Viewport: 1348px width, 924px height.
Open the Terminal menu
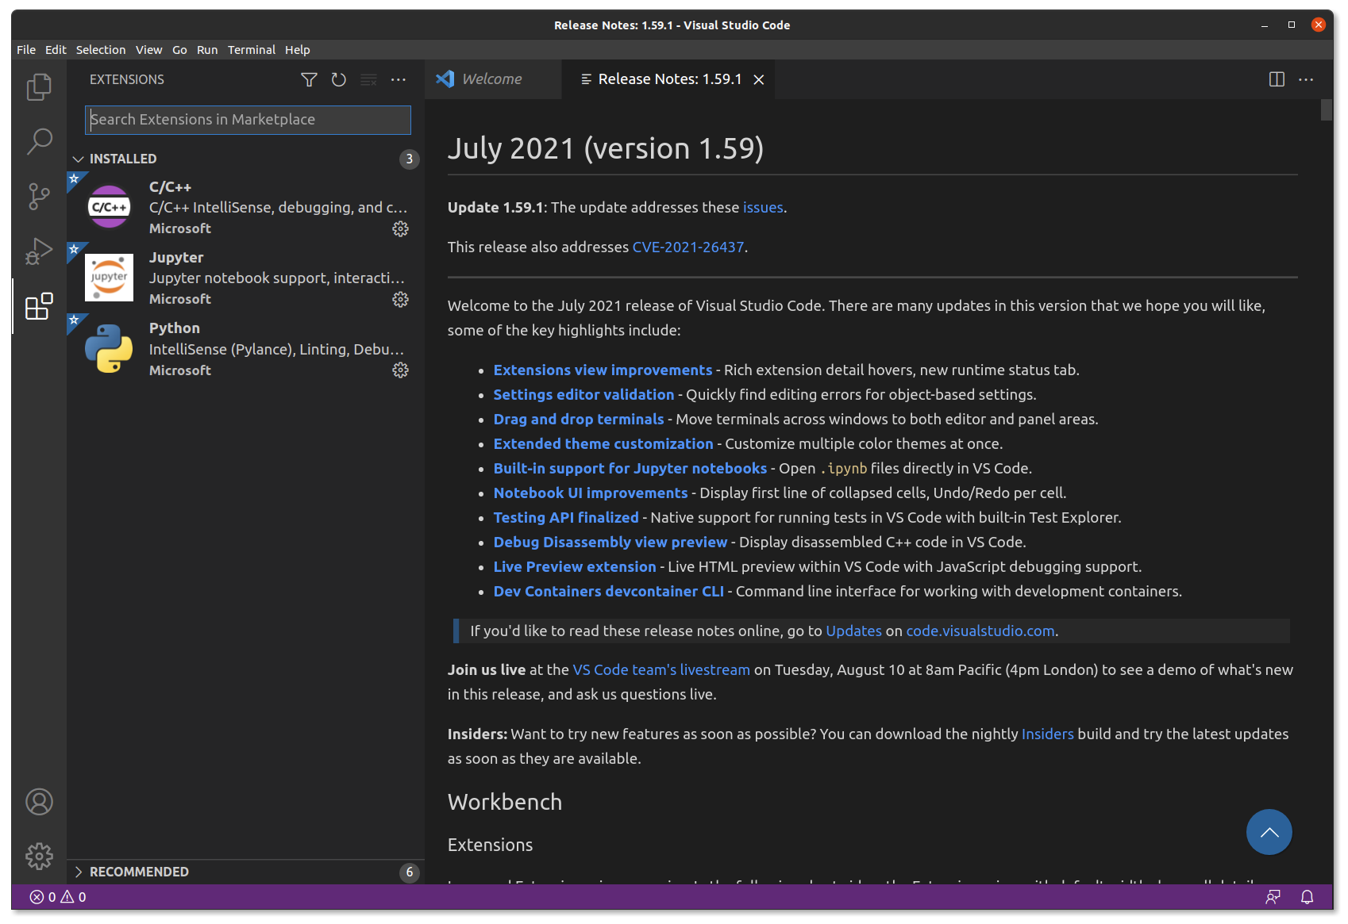252,49
